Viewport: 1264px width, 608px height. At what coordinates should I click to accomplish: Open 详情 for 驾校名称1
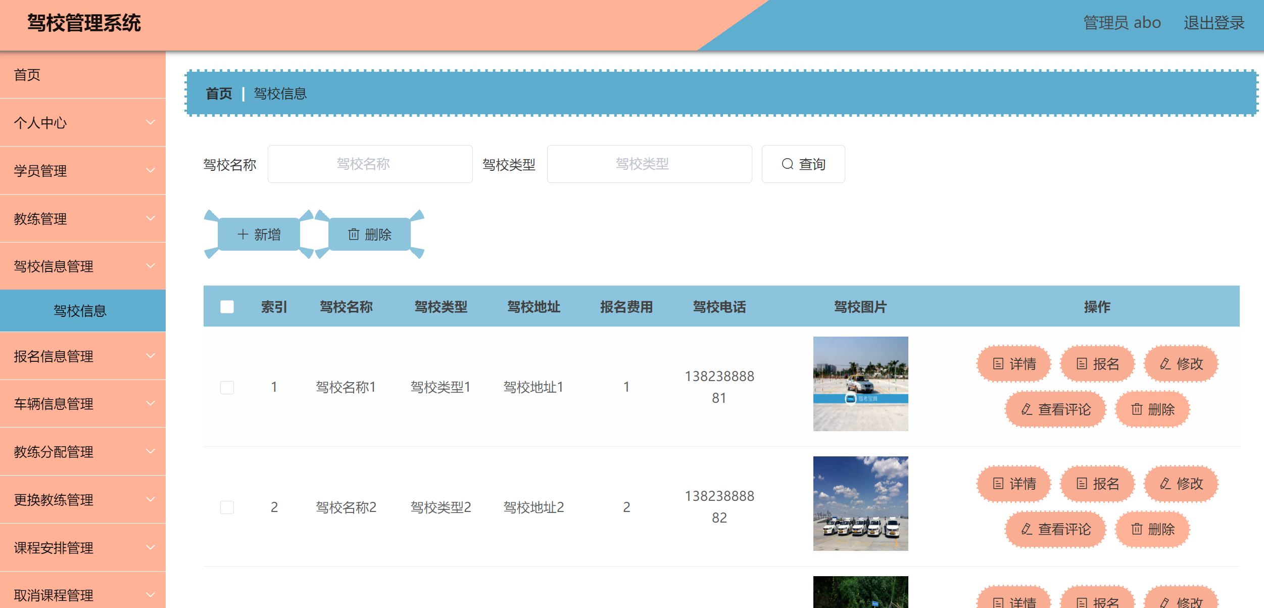click(1013, 363)
